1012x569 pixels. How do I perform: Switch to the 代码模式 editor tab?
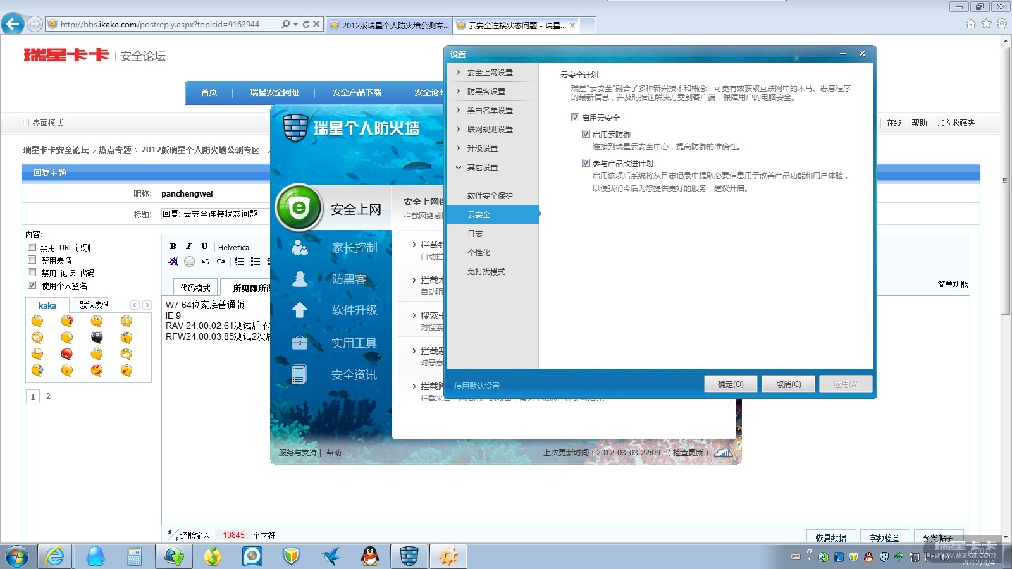pyautogui.click(x=195, y=288)
